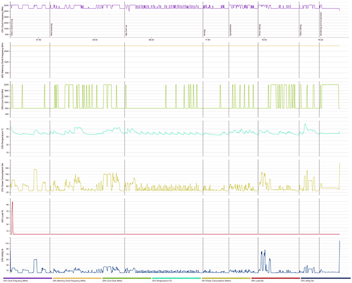Select the Web Browsing section marker
The height and width of the screenshot is (283, 352).
click(52, 27)
